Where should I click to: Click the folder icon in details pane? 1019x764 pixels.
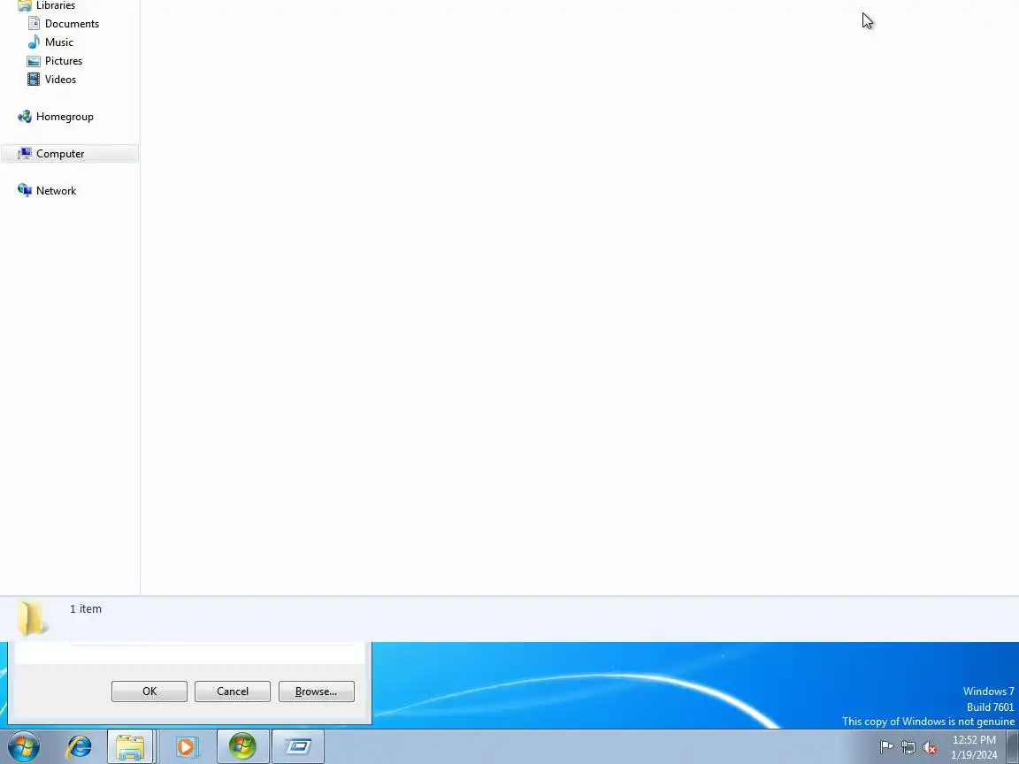(x=32, y=618)
